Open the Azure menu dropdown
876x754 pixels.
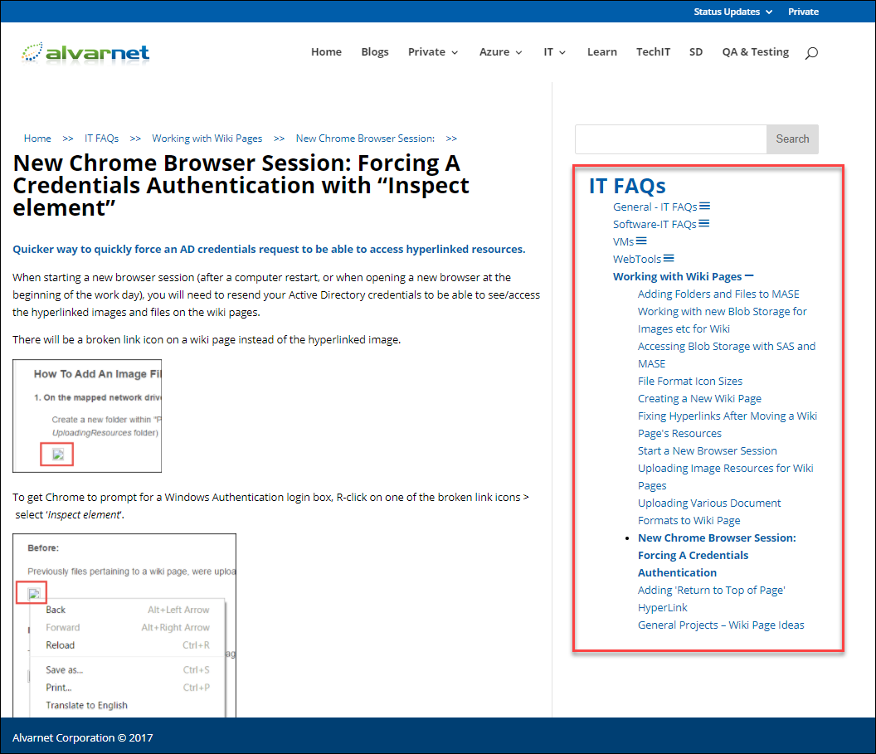pyautogui.click(x=500, y=52)
